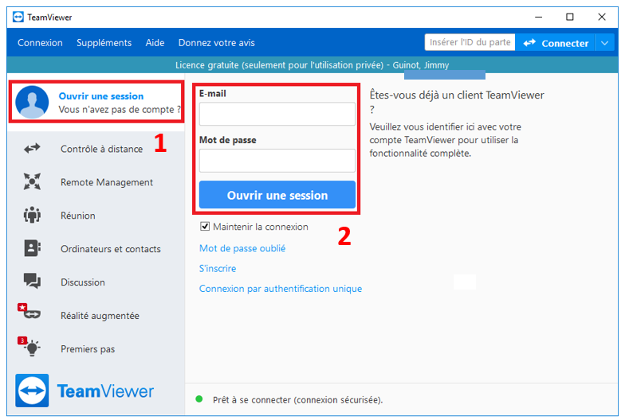Click the partner ID input field
The image size is (625, 420).
click(x=470, y=43)
